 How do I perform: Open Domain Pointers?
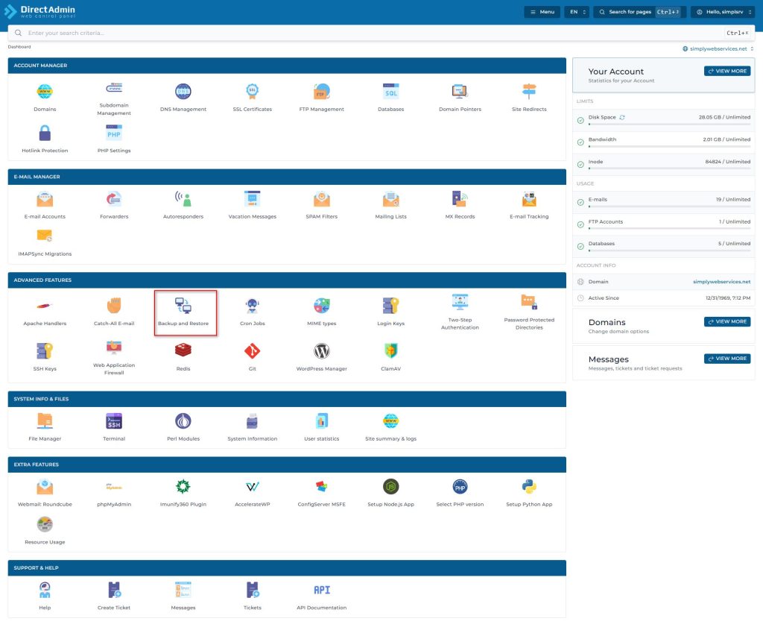[x=460, y=98]
